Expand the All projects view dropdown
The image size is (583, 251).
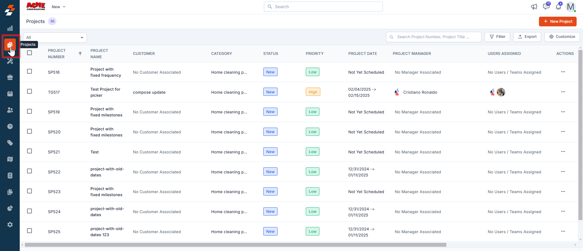coord(55,38)
